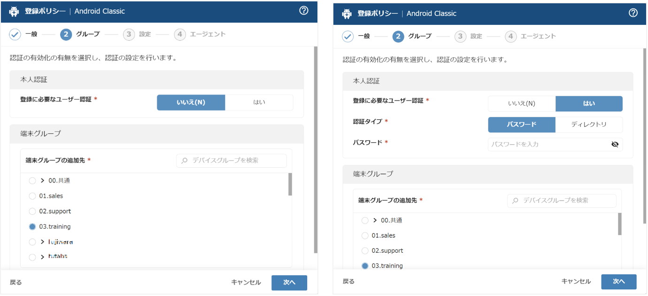648x296 pixels.
Task: Select いいえ(N) in left dialog
Action: [191, 102]
